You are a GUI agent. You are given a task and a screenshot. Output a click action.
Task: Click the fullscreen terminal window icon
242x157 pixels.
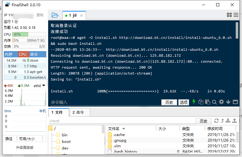point(235,102)
